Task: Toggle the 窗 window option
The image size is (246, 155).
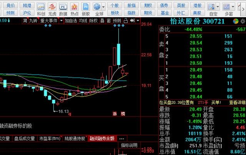Action: 109,21
